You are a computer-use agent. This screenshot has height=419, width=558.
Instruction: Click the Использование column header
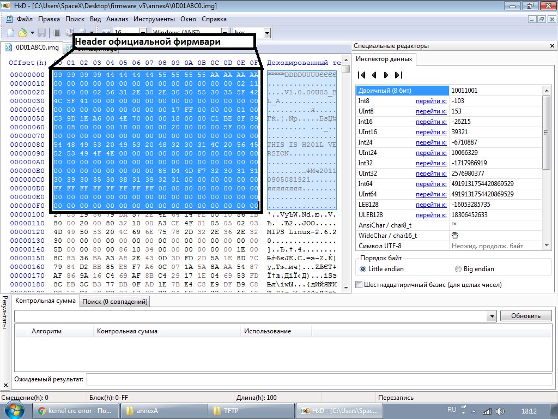[x=276, y=331]
